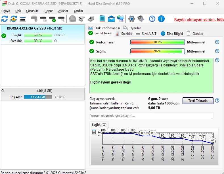Click the 39 °C temperature bar
Viewport: 224px width, 174px height.
pyautogui.click(x=38, y=41)
